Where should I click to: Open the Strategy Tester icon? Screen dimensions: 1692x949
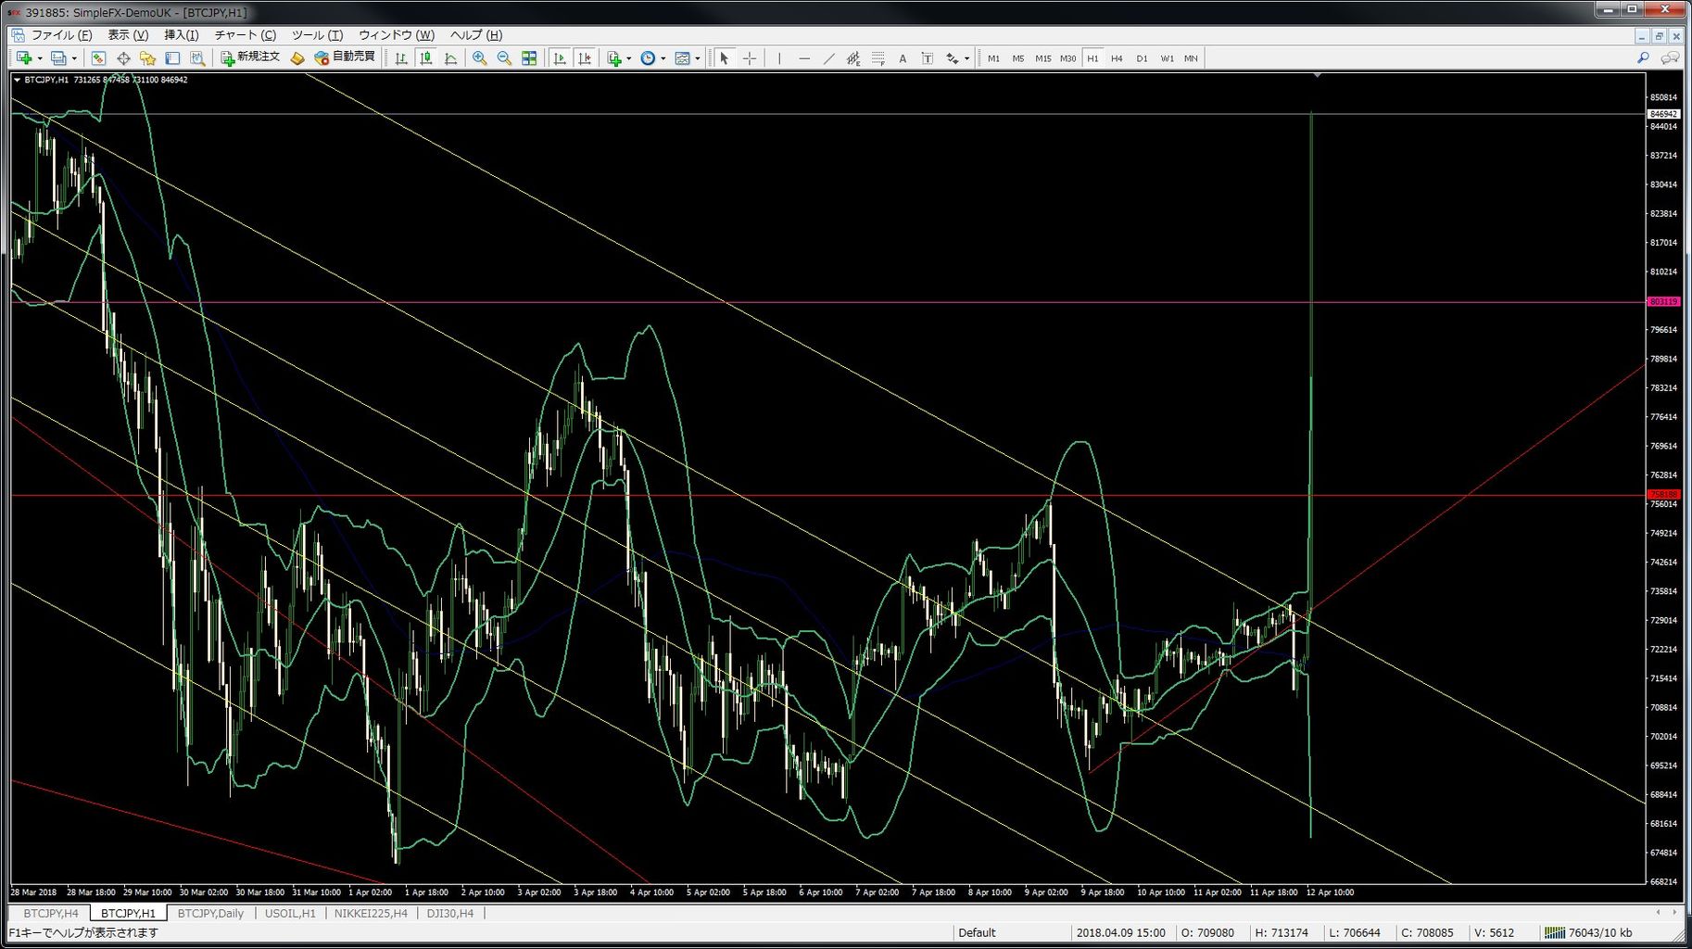197,58
